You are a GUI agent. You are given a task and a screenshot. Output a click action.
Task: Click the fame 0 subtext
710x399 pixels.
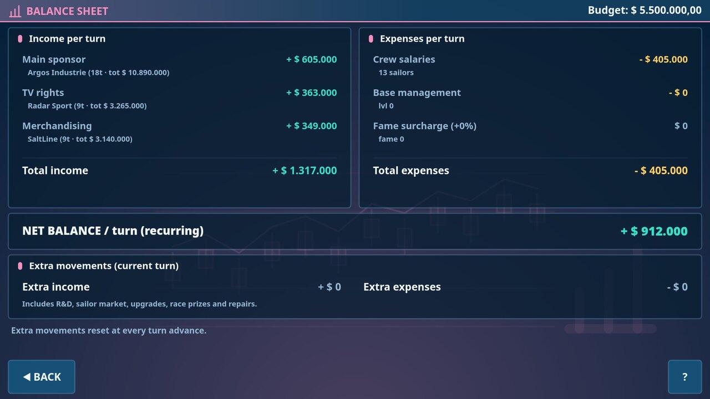(x=391, y=139)
